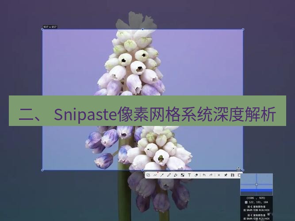
Task: Click the pixel magnifier preview
Action: coord(257,184)
